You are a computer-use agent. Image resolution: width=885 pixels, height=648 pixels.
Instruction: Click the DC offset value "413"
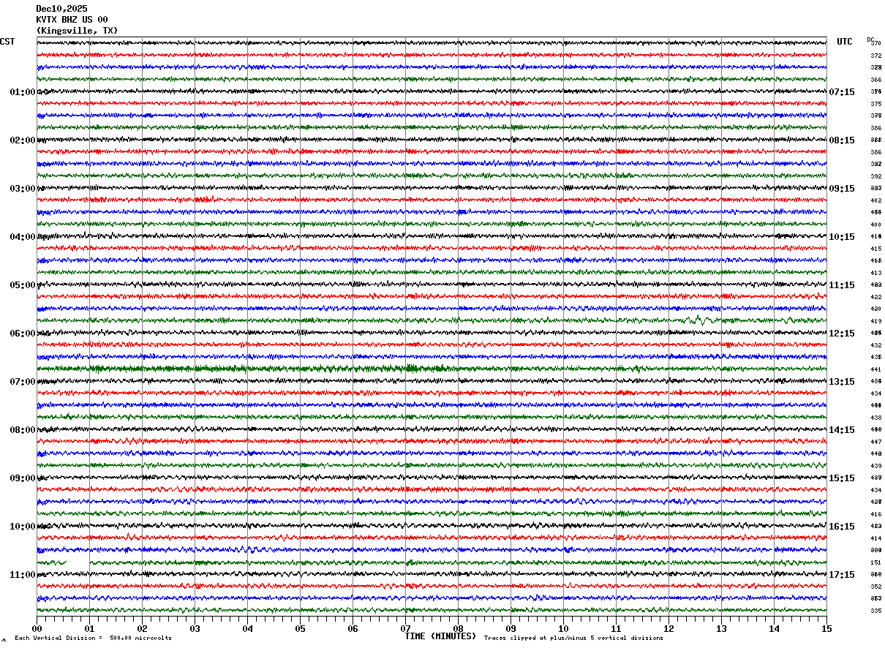[x=875, y=273]
